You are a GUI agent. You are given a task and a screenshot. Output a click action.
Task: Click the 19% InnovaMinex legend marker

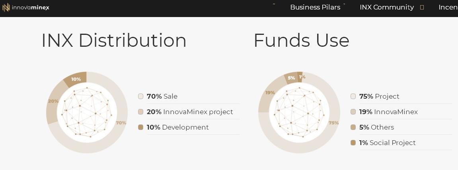pos(353,112)
